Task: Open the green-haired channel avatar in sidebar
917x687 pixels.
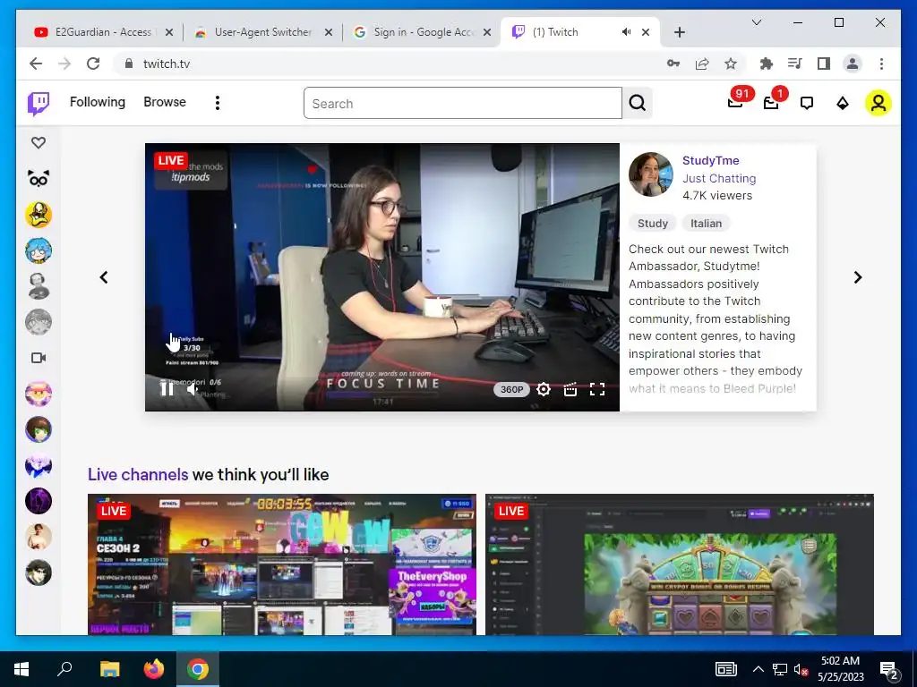Action: click(39, 429)
